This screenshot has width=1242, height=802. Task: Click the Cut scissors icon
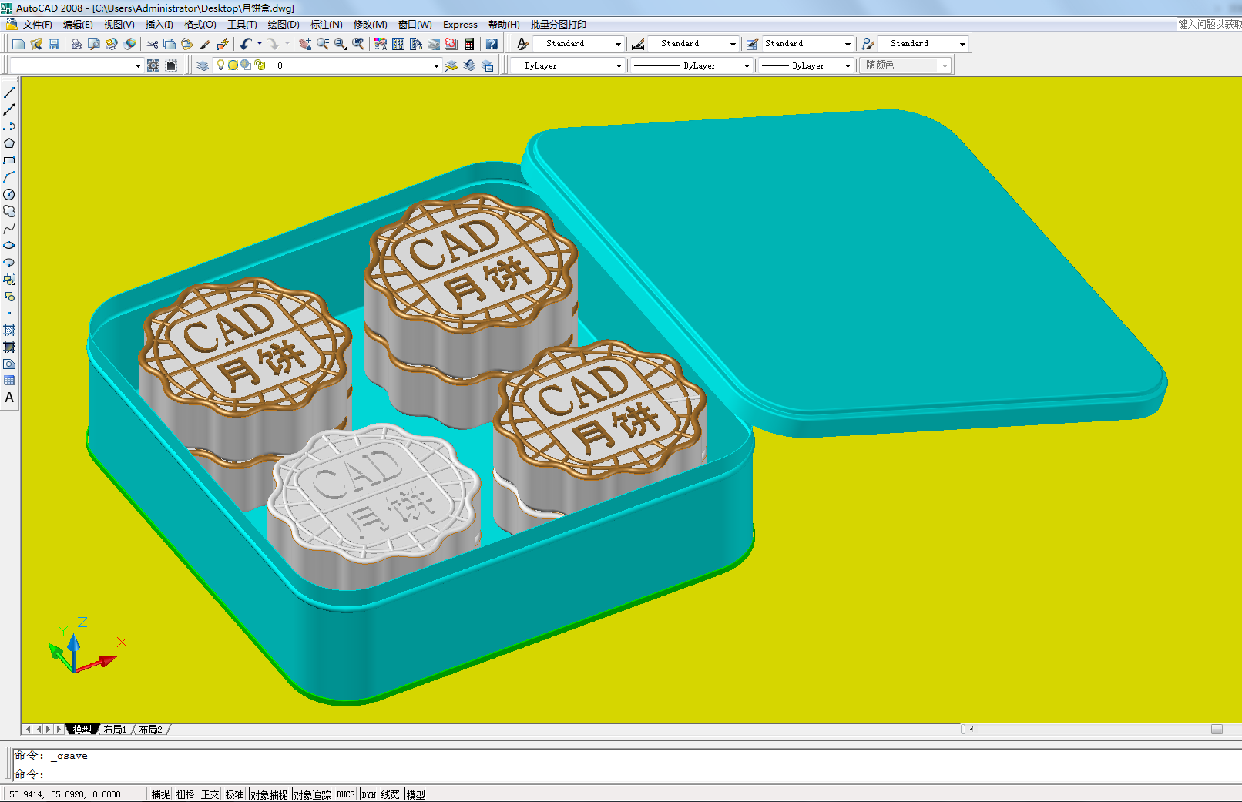152,44
